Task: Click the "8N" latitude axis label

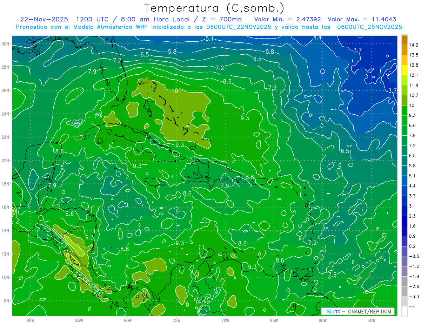Action: [7, 301]
